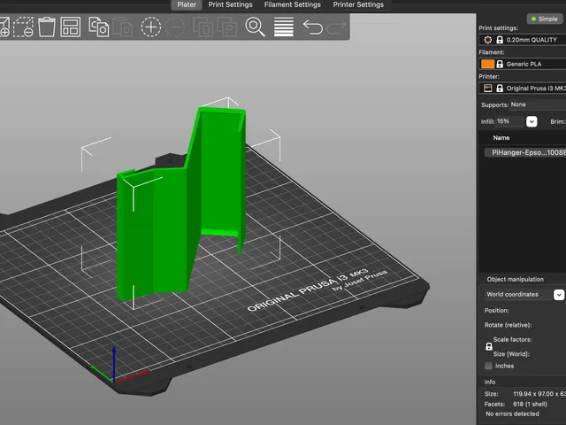566x425 pixels.
Task: Click the lock icon beside Original Prusa i3
Action: coord(500,89)
